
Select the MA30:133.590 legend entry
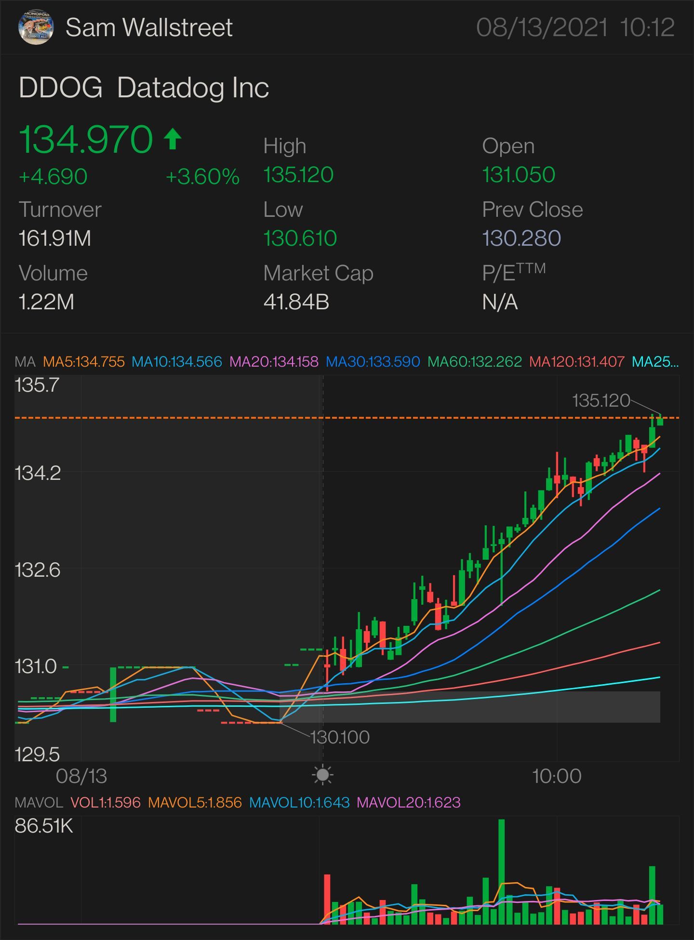373,361
